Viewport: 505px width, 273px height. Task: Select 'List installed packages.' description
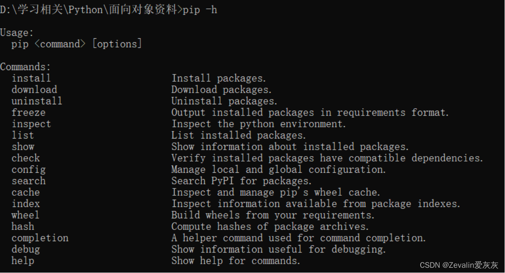pos(239,135)
